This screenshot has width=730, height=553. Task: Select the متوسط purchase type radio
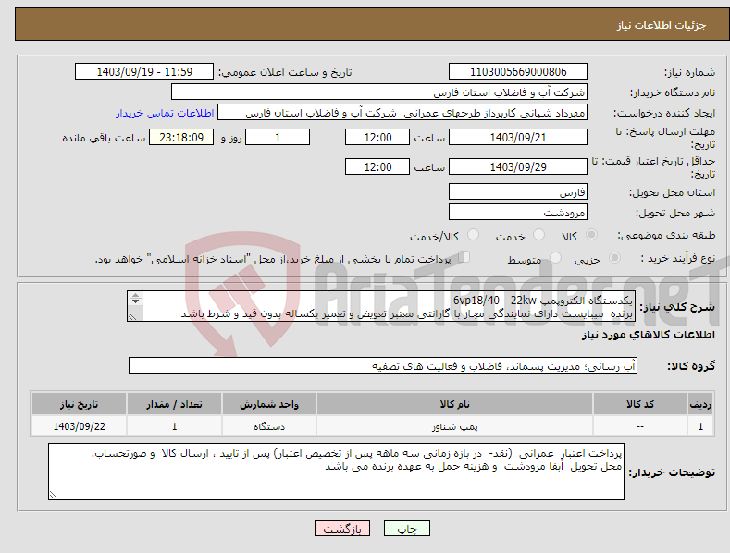[x=555, y=257]
